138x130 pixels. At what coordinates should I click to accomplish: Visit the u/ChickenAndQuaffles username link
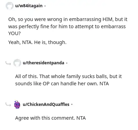pyautogui.click(x=46, y=105)
